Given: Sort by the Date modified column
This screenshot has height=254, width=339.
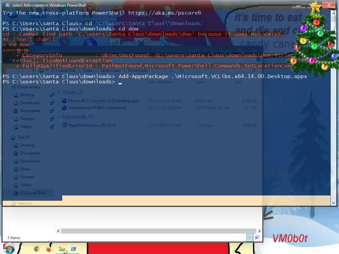Looking at the screenshot, I should click(160, 82).
